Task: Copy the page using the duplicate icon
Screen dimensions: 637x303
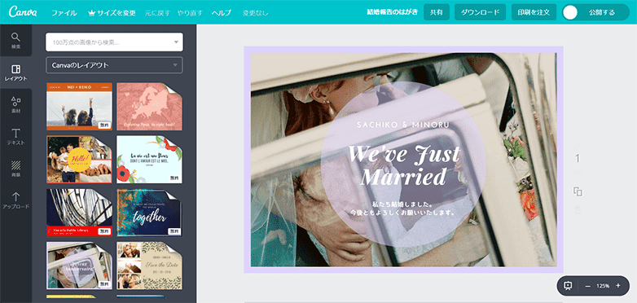Action: click(x=578, y=191)
